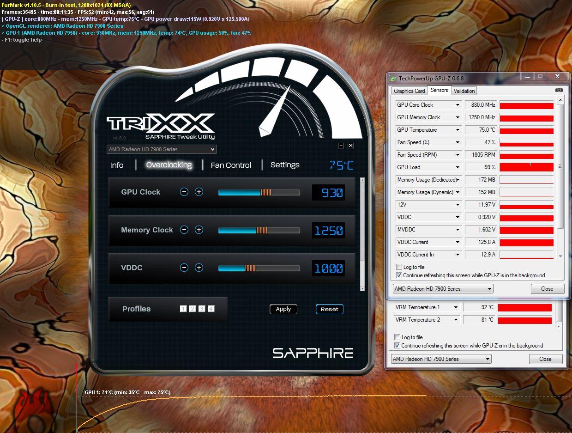Switch to Graphics Card tab in GPU-Z
This screenshot has height=433, width=572.
[409, 91]
